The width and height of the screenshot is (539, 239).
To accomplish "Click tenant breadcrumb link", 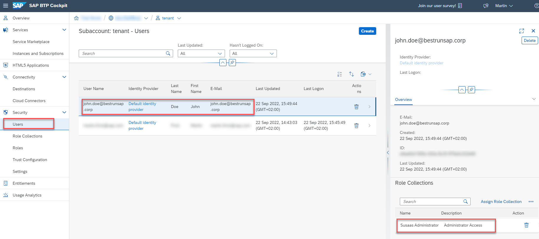I will [168, 18].
